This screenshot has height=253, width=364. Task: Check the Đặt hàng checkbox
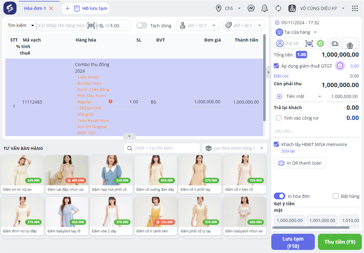pyautogui.click(x=335, y=196)
